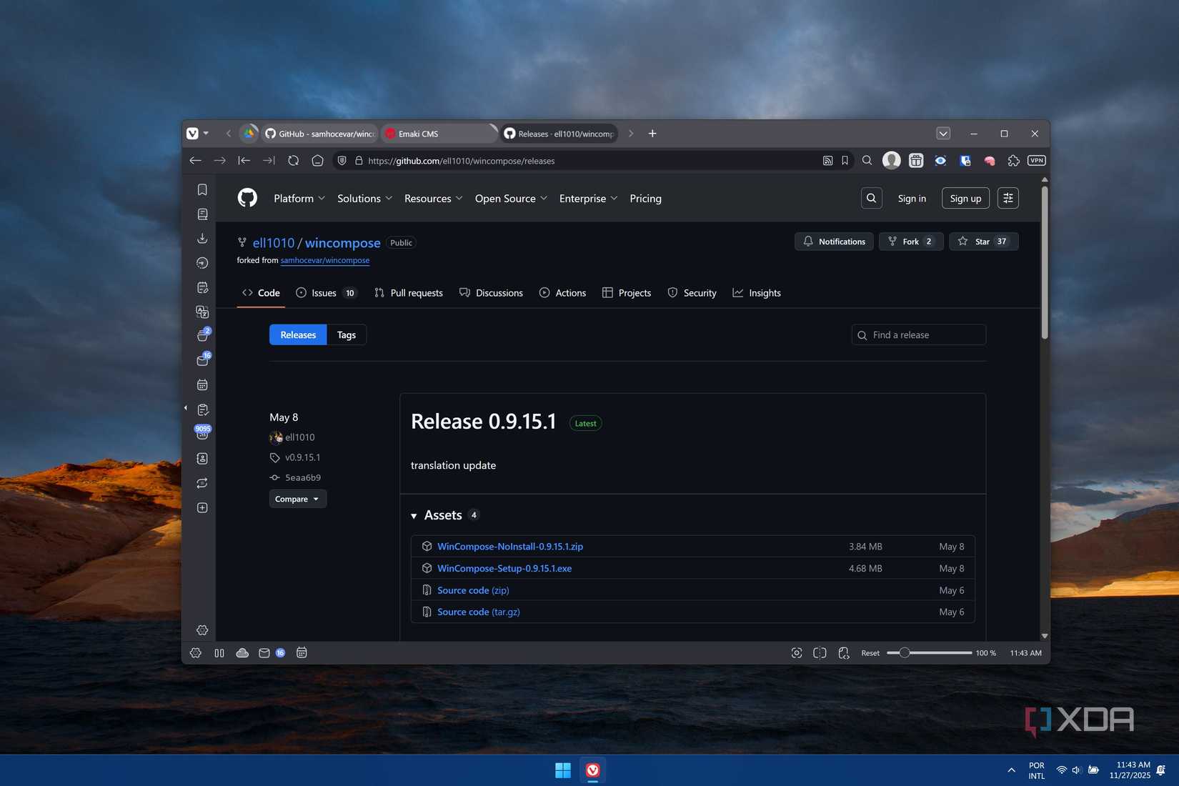Open Vivaldi from the Windows taskbar
1179x786 pixels.
coord(592,770)
